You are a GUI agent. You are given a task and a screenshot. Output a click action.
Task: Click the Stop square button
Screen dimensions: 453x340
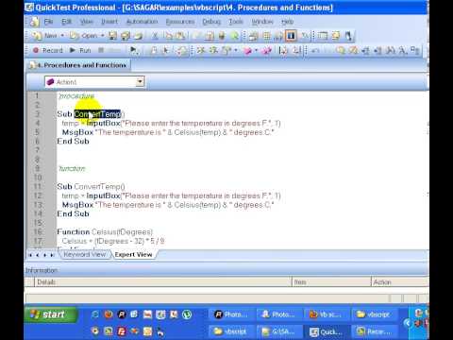pyautogui.click(x=101, y=50)
